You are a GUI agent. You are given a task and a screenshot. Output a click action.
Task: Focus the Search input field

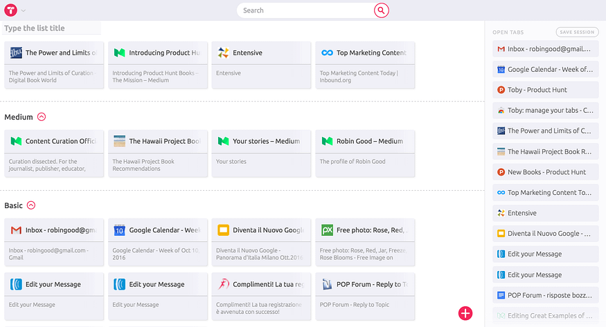pyautogui.click(x=305, y=10)
